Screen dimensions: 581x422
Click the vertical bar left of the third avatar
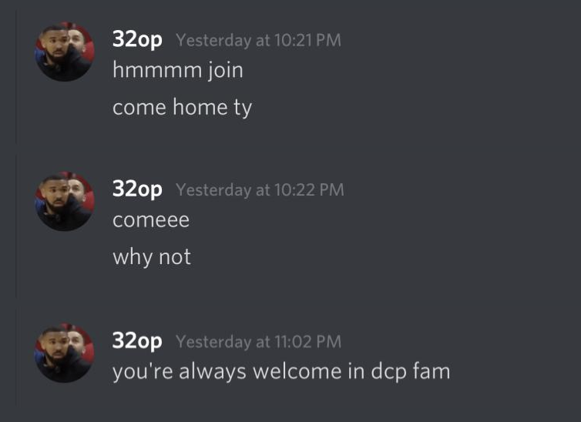click(16, 357)
